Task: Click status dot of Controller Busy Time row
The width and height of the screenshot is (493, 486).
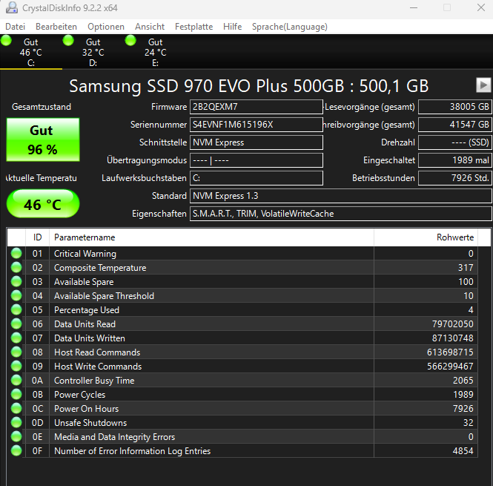Action: [x=16, y=381]
